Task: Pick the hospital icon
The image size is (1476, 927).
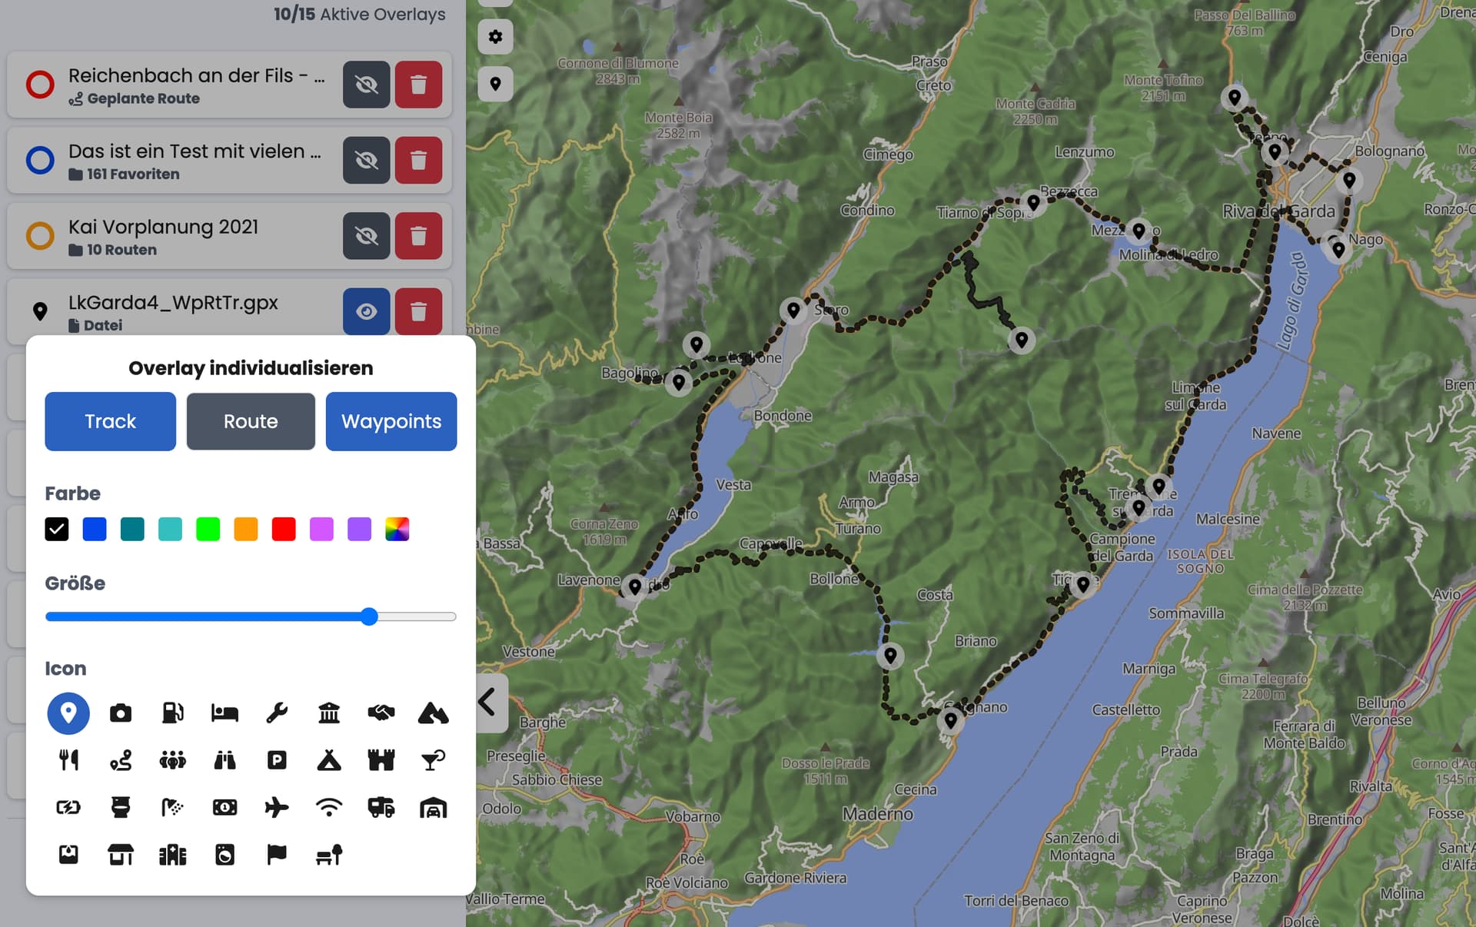Action: pyautogui.click(x=173, y=854)
